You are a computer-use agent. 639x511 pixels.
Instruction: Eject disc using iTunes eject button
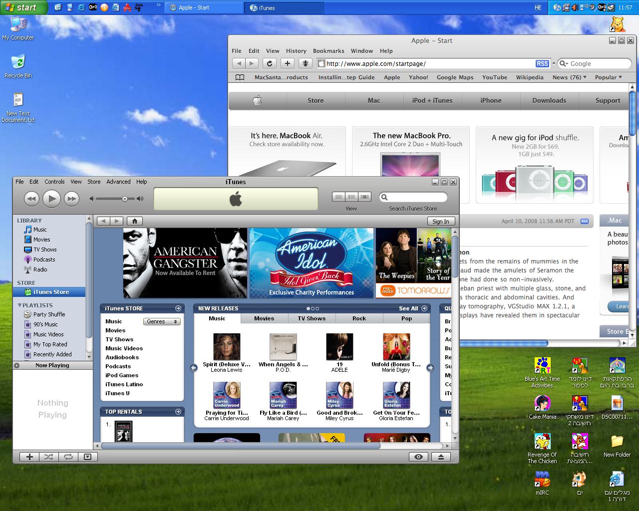(441, 457)
